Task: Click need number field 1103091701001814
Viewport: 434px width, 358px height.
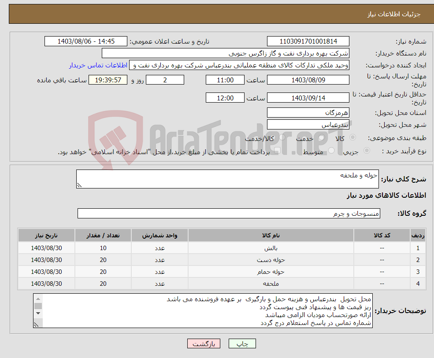Action: coord(308,41)
